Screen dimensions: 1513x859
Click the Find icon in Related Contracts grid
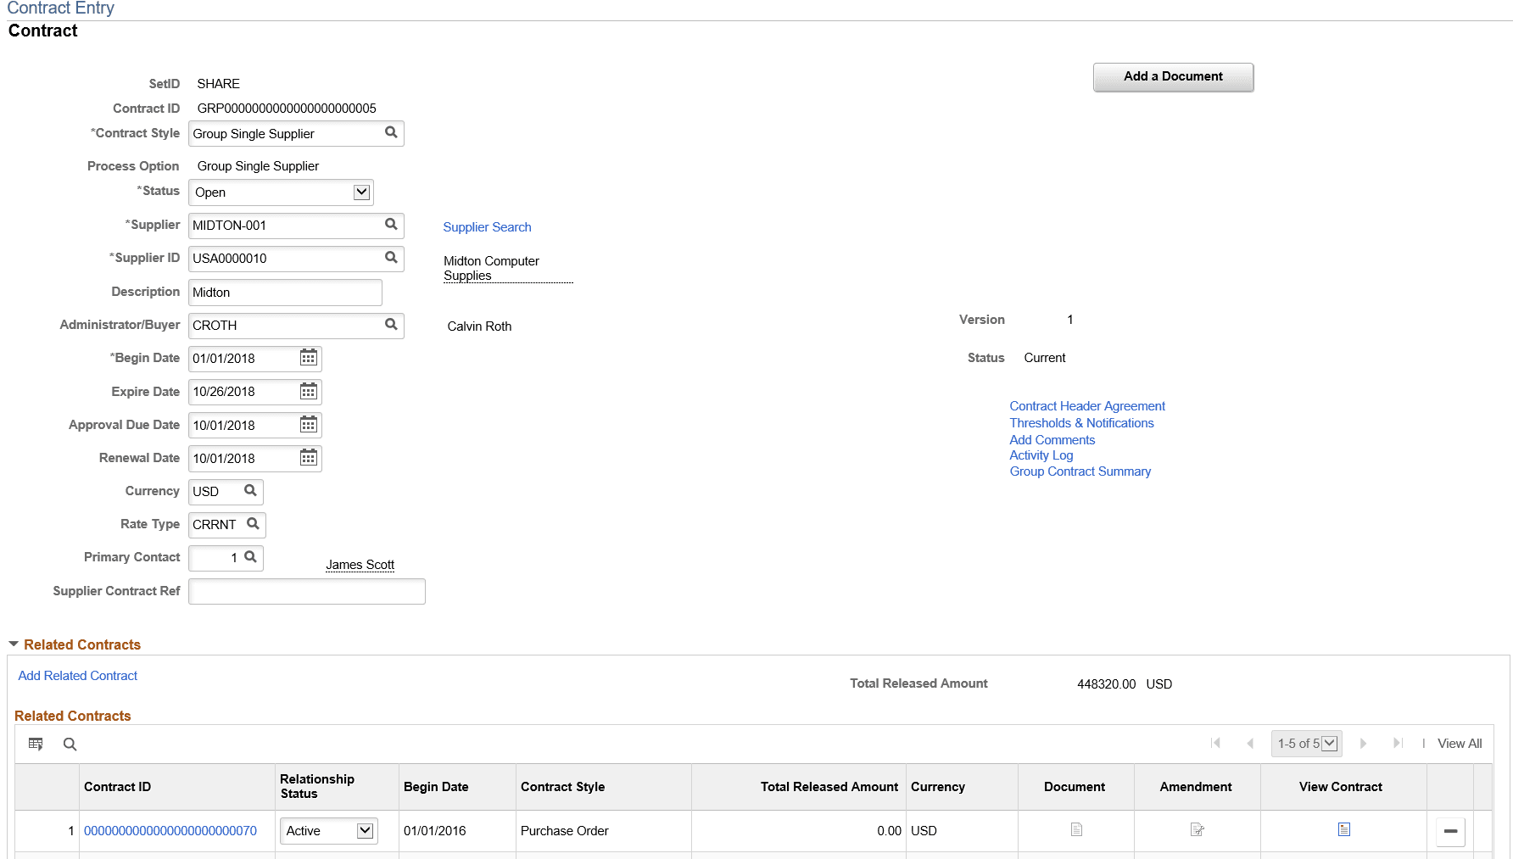70,744
